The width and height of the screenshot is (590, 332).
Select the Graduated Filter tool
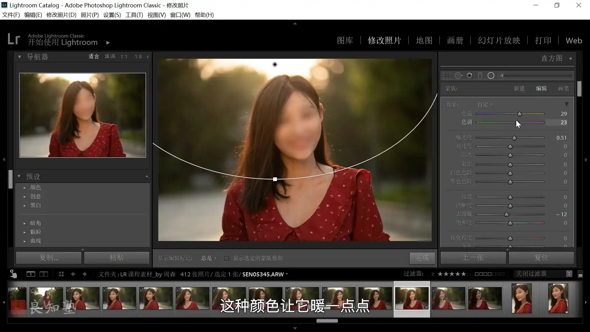tap(480, 76)
